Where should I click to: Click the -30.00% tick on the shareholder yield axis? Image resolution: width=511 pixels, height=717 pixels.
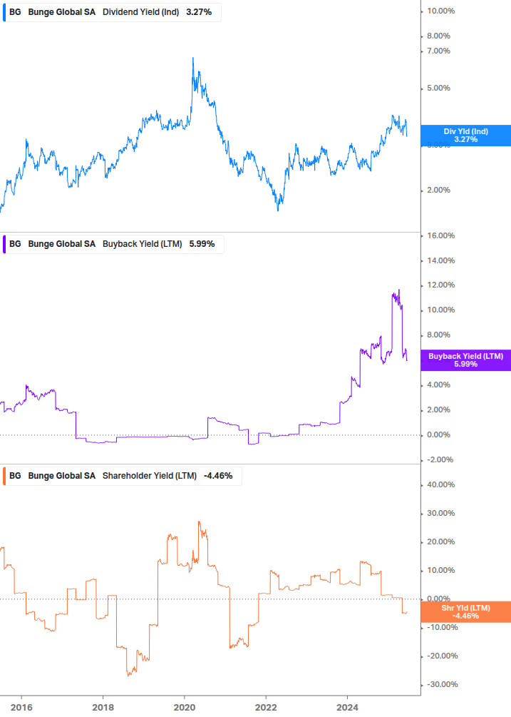[x=442, y=684]
